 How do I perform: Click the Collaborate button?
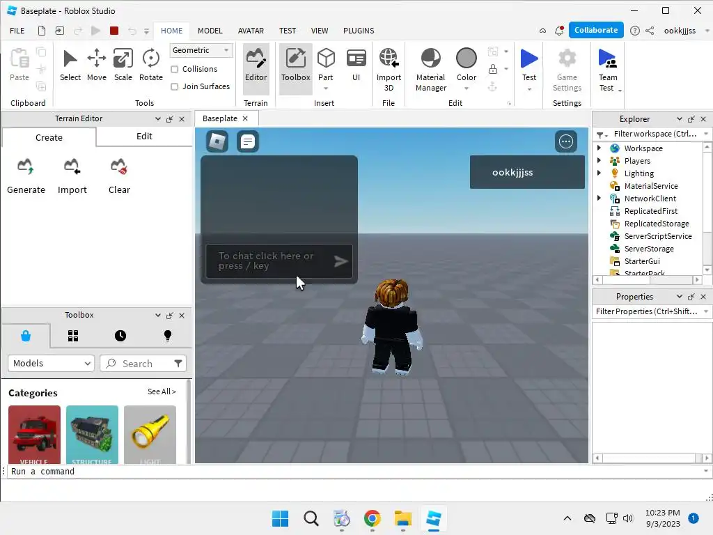(x=596, y=30)
